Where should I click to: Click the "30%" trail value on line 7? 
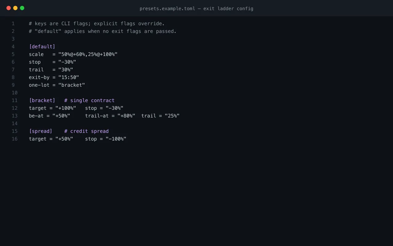[66, 70]
